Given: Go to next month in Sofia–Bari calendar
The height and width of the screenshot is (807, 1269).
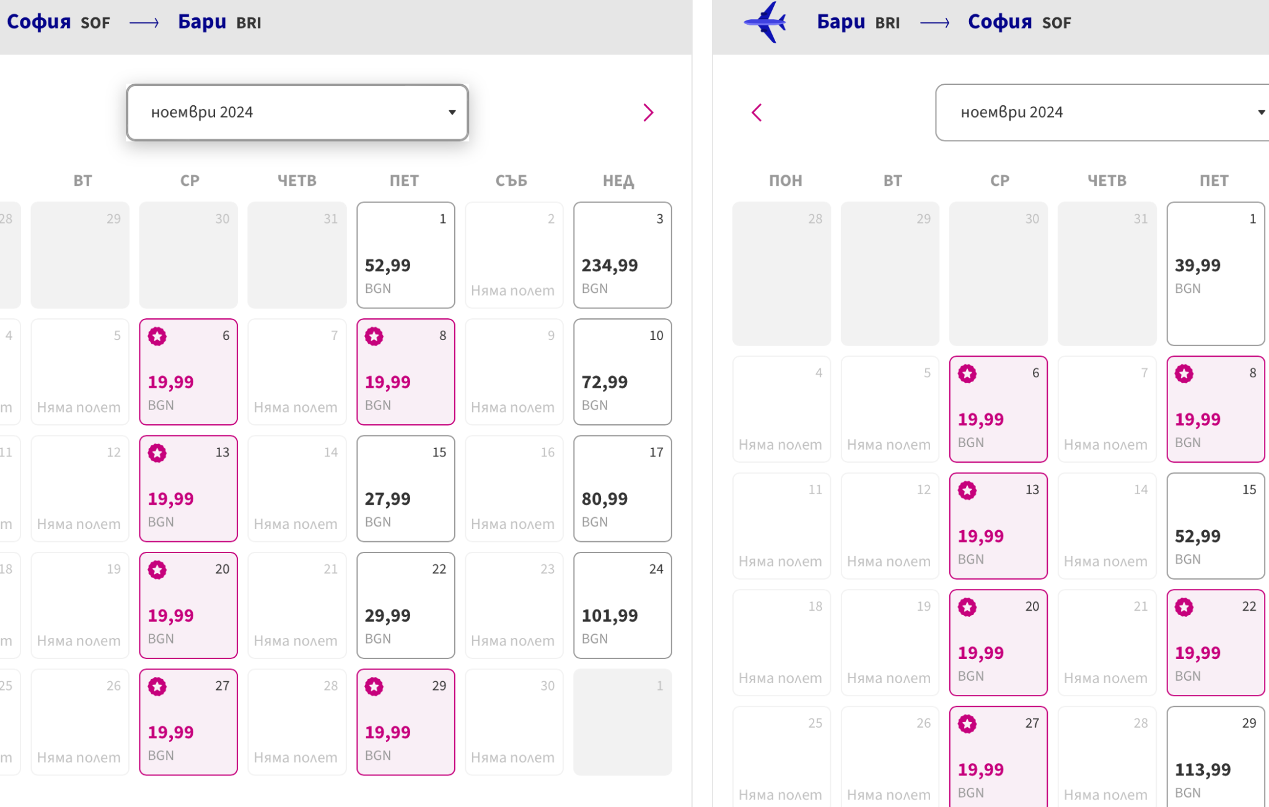Looking at the screenshot, I should (648, 113).
